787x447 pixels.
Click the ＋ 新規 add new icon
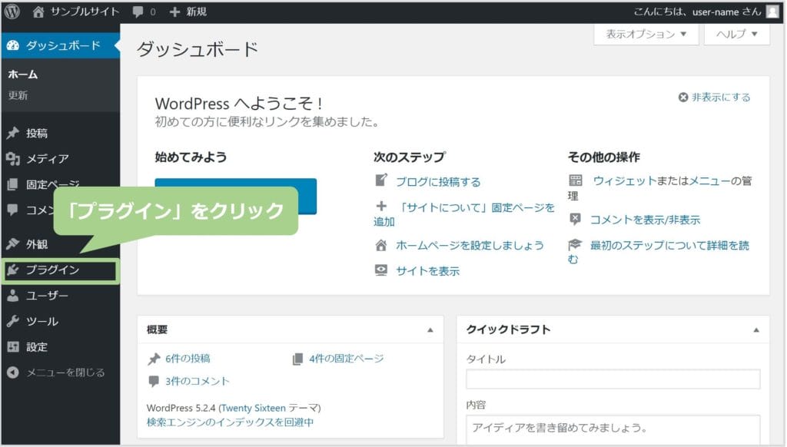174,12
